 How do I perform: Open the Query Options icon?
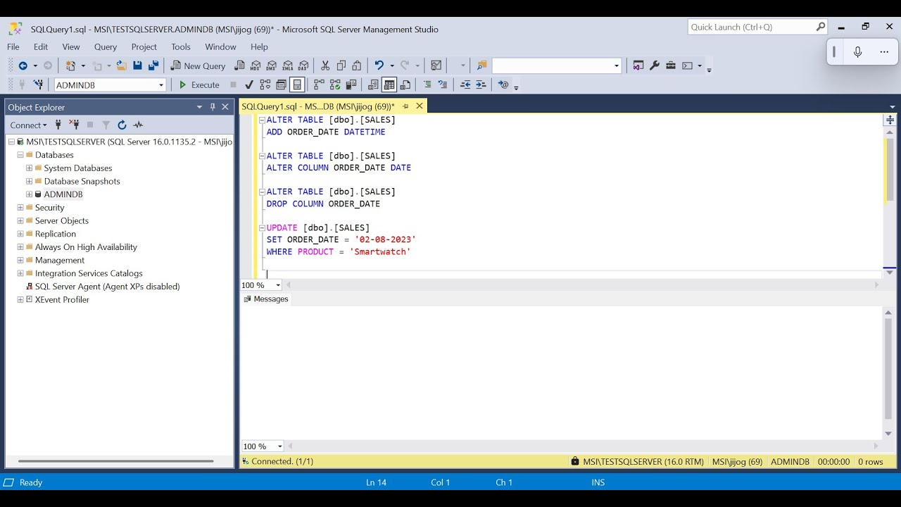(x=281, y=84)
